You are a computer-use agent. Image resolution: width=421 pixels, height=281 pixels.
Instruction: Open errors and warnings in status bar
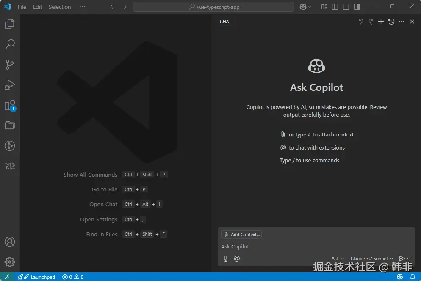tap(73, 277)
